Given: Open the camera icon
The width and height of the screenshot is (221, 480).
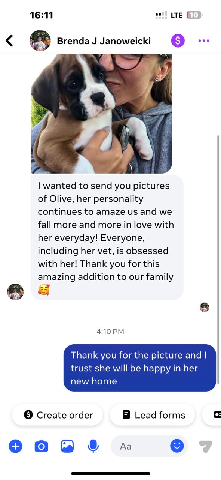Looking at the screenshot, I should coord(41,446).
